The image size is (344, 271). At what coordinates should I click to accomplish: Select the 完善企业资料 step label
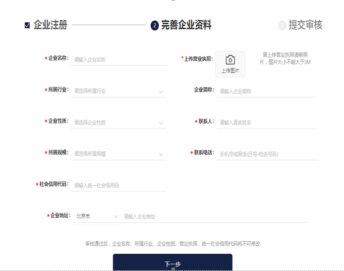(186, 25)
